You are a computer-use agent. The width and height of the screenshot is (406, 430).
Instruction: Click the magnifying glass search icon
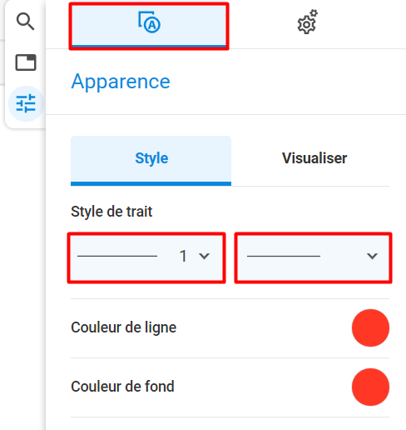coord(25,22)
